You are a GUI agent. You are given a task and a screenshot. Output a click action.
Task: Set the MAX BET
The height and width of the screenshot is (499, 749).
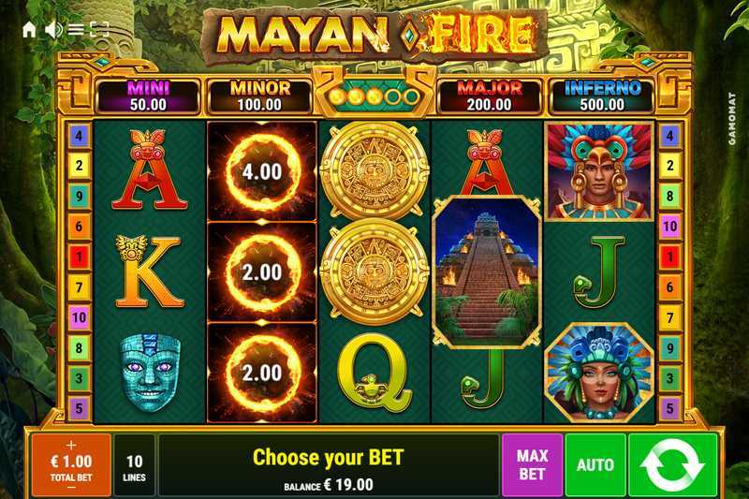pos(532,465)
